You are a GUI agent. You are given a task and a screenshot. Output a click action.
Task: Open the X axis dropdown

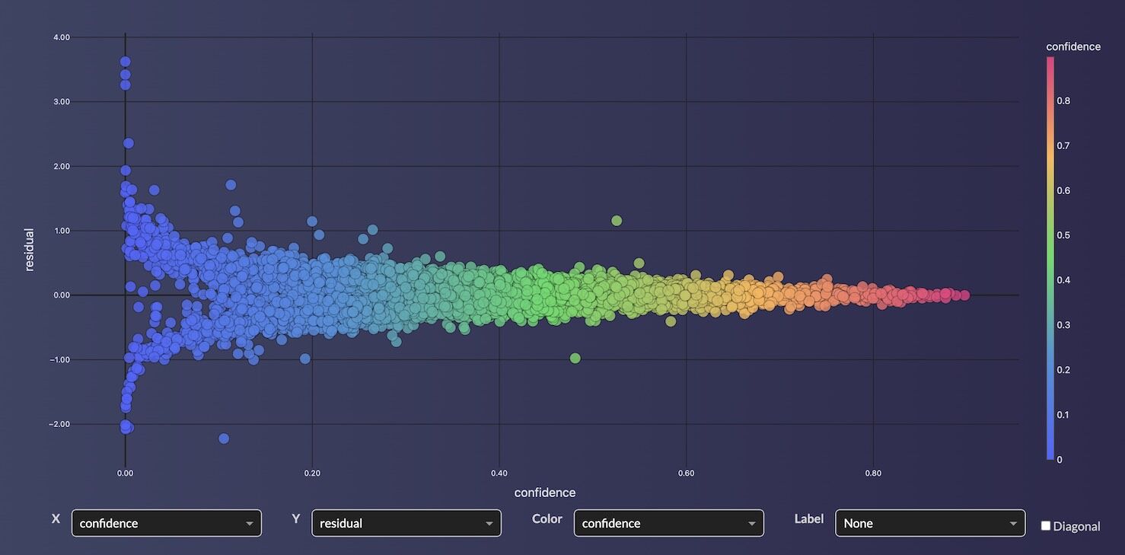[x=166, y=523]
